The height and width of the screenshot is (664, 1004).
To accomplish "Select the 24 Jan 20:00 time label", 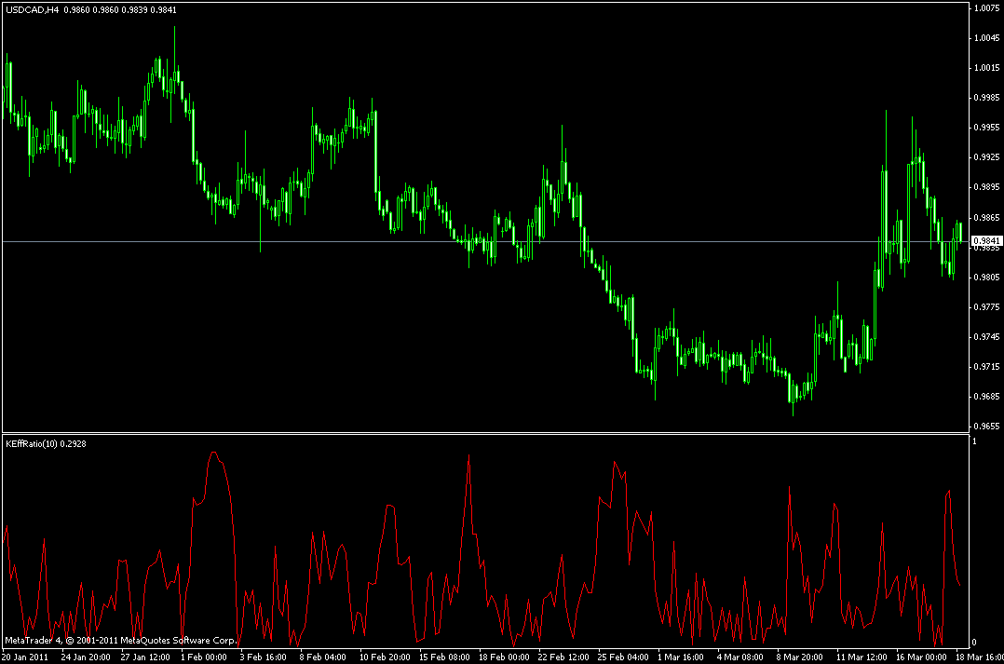I will click(x=86, y=657).
